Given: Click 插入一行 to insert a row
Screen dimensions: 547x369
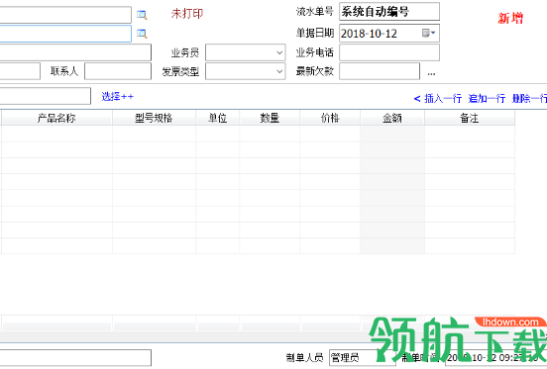Looking at the screenshot, I should point(443,99).
